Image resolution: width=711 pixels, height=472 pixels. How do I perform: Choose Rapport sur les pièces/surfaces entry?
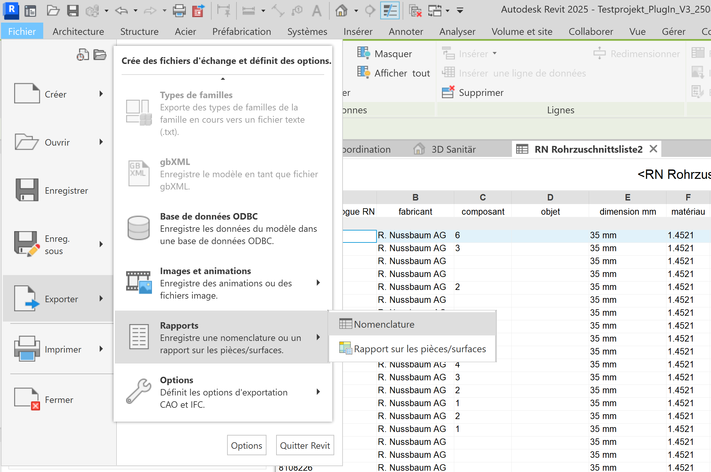[x=419, y=349]
